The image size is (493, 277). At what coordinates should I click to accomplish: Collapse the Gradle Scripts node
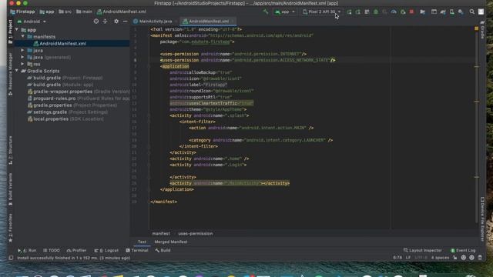[x=17, y=71]
